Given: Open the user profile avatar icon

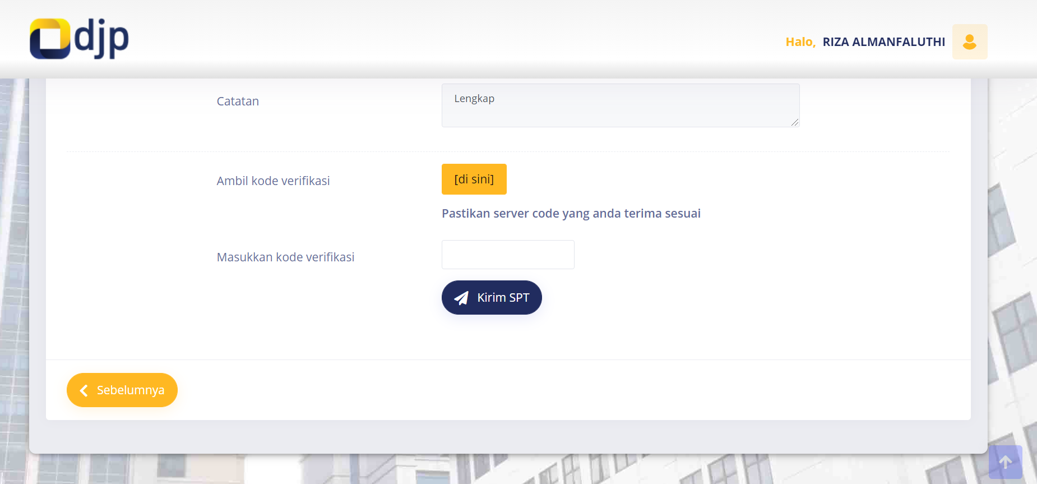Looking at the screenshot, I should pos(969,42).
